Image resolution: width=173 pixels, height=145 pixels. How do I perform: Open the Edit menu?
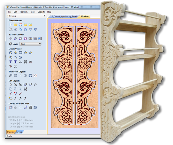15,12
